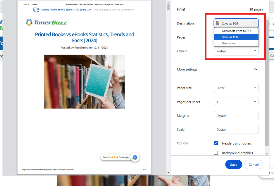Select Microsoft Print to PDF option
Viewport: 274px width, 186px height.
(x=237, y=31)
